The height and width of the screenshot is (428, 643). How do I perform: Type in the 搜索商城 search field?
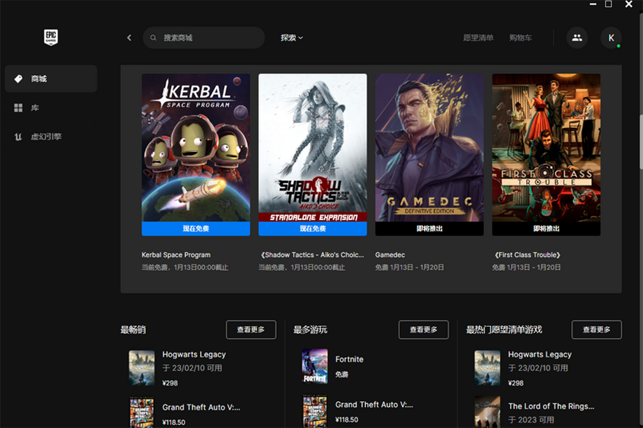(x=209, y=38)
